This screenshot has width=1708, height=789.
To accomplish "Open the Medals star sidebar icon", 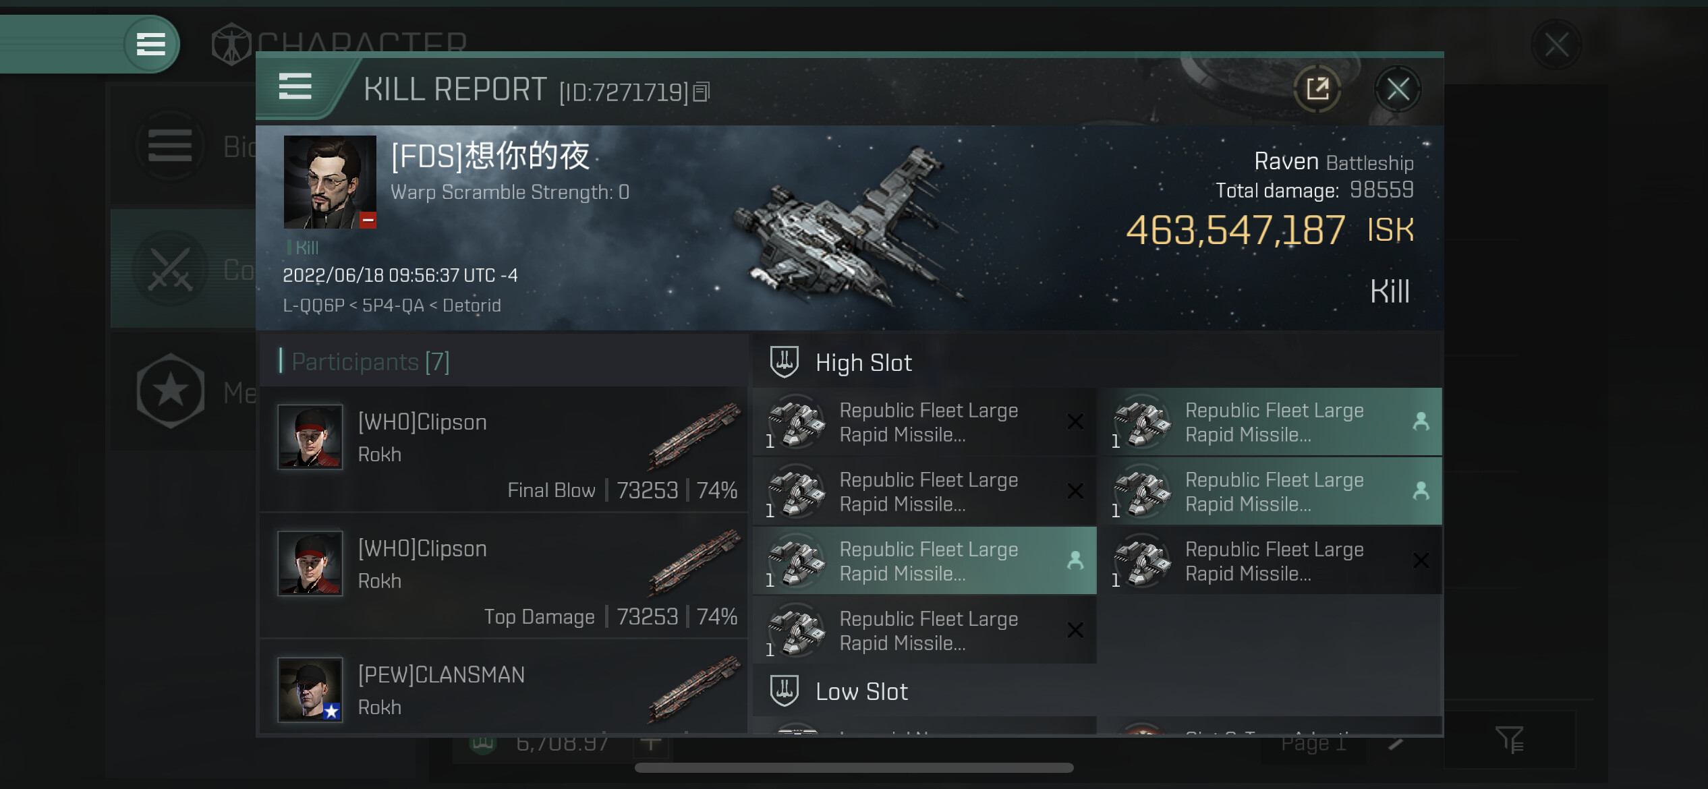I will pos(170,390).
